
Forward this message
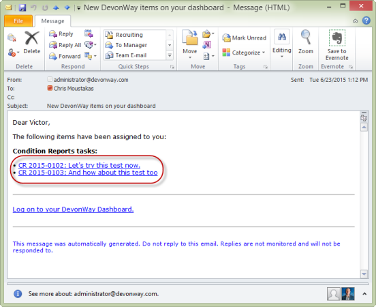[x=65, y=56]
